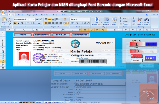Click the Center alignment icon
The width and height of the screenshot is (159, 104).
[50, 23]
